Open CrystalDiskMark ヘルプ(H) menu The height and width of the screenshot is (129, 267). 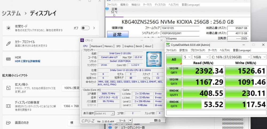click(225, 50)
